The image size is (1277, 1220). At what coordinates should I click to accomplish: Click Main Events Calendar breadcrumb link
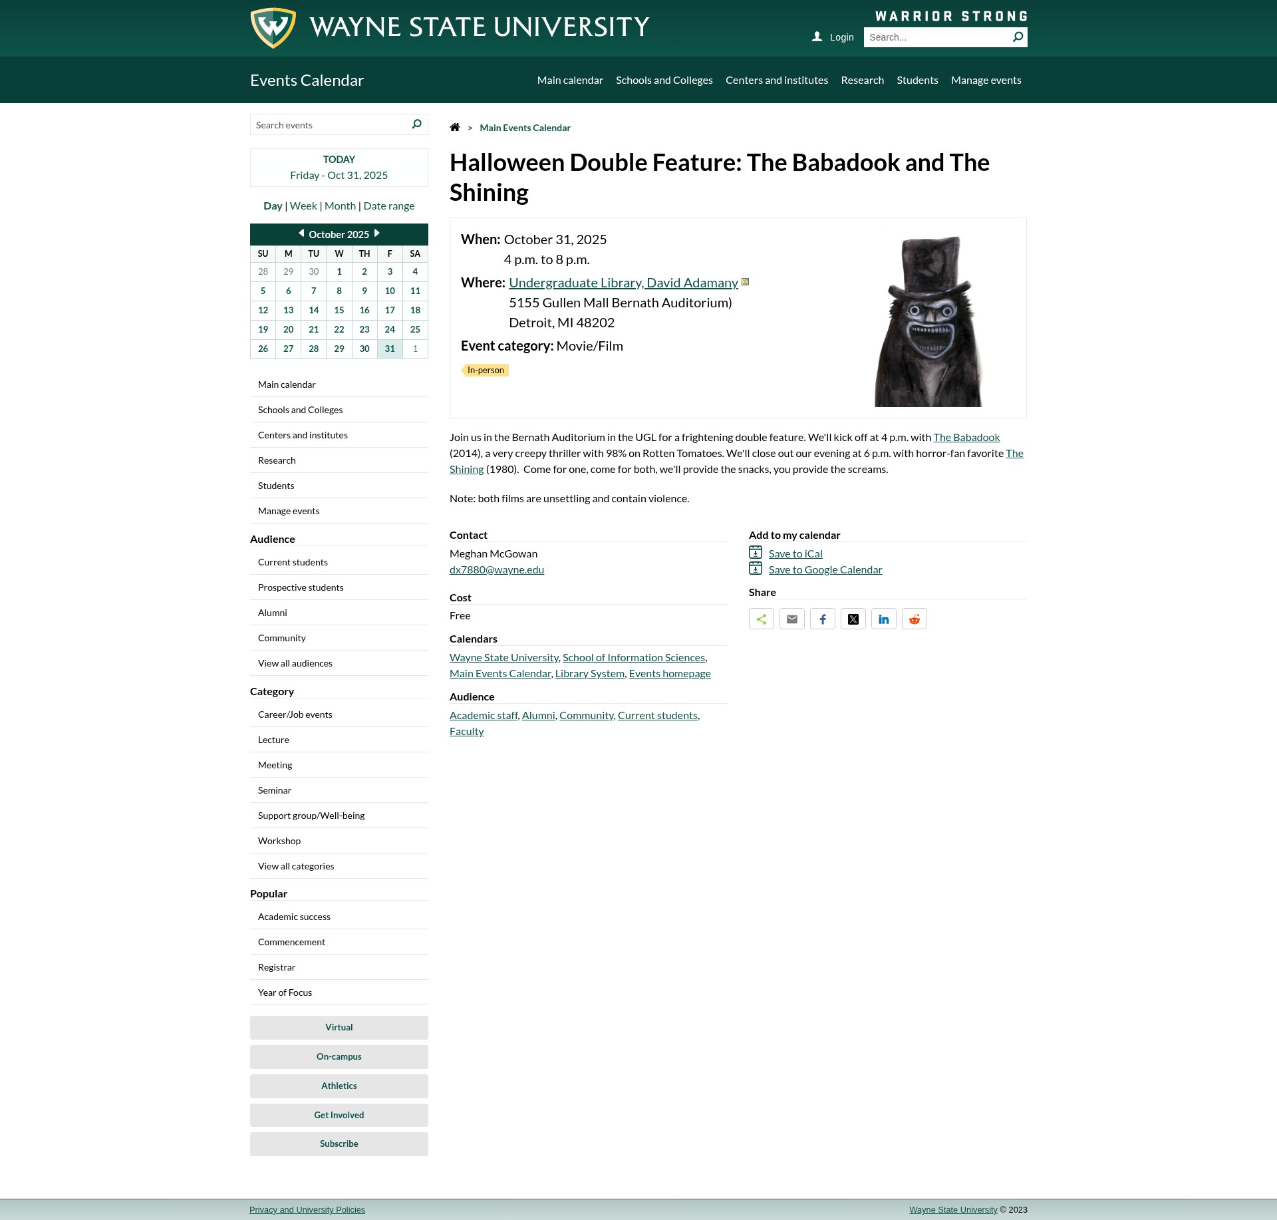click(525, 128)
